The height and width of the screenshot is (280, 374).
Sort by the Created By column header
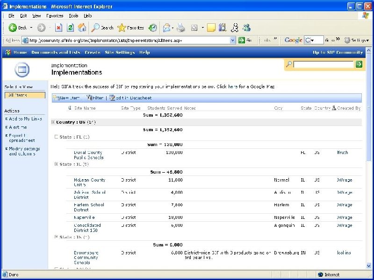(x=348, y=108)
